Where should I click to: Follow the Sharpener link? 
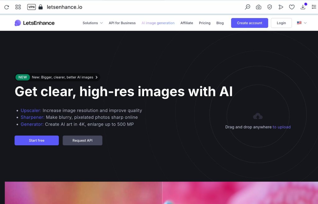[32, 117]
